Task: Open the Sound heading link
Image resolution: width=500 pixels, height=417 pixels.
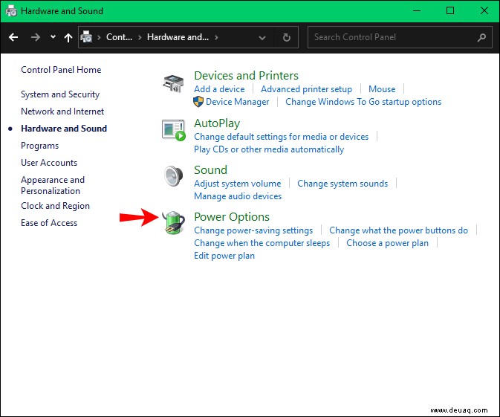Action: point(210,169)
